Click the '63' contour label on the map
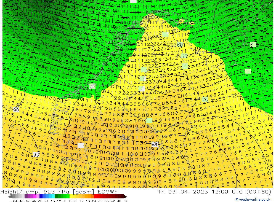The image size is (276, 202). click(x=184, y=56)
